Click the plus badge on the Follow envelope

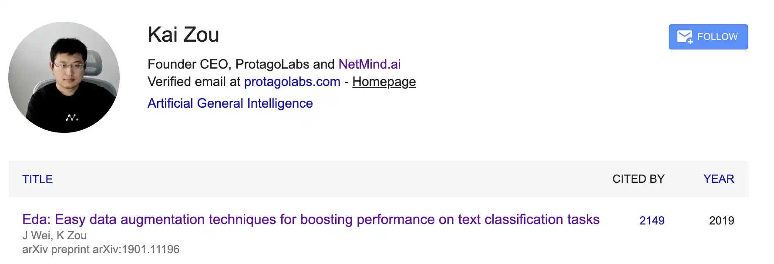[690, 42]
